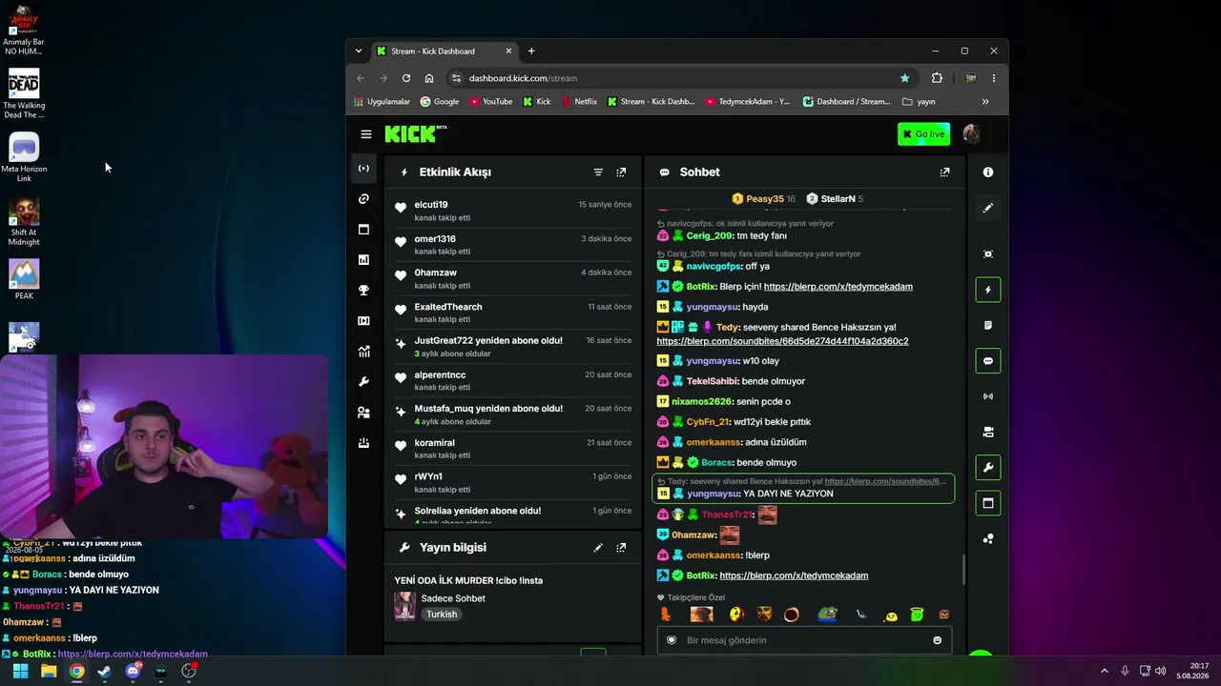This screenshot has height=686, width=1221.
Task: Click the Peasy35 top gifter badge
Action: click(x=763, y=199)
